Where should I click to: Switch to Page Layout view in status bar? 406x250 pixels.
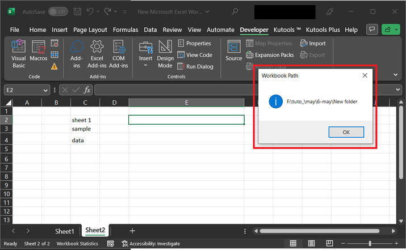[x=310, y=244]
